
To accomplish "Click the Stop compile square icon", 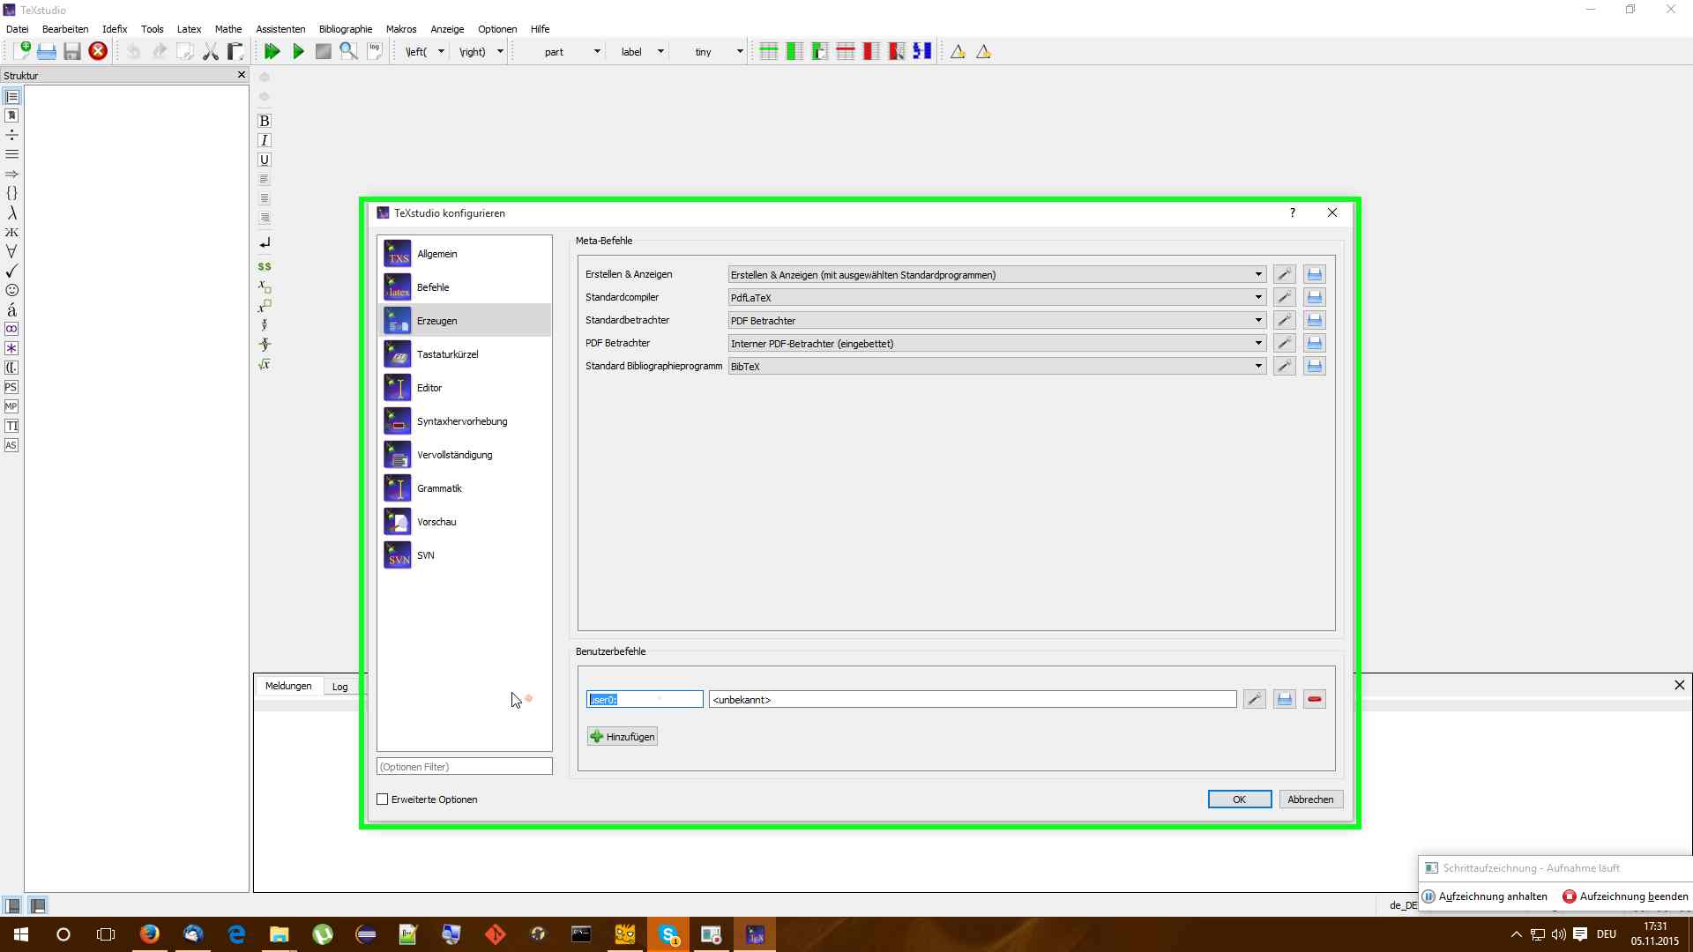I will tap(324, 51).
